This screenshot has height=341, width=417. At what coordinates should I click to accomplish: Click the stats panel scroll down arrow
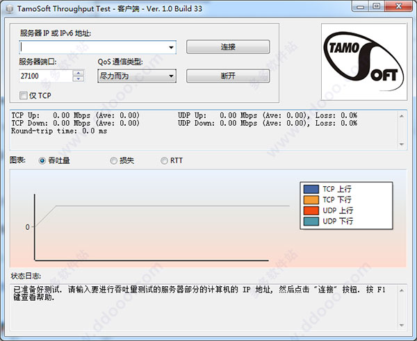coord(402,144)
